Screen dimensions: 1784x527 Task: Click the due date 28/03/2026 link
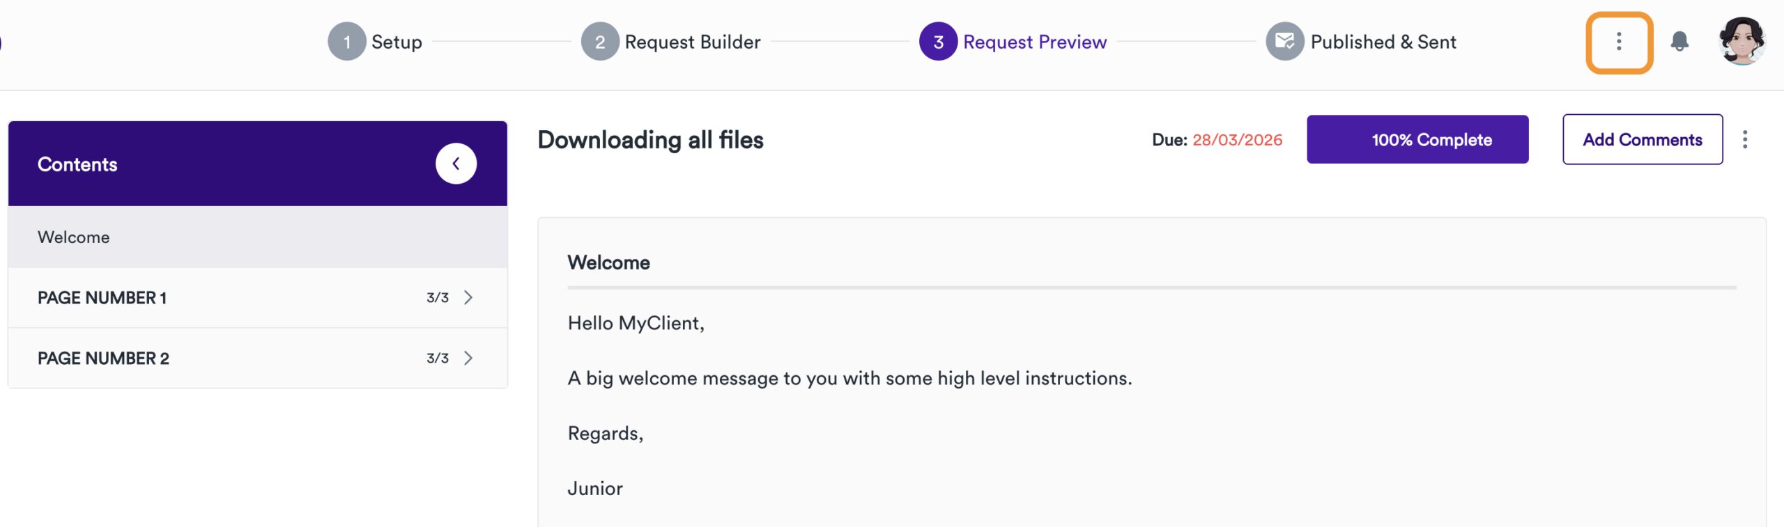[x=1238, y=139]
